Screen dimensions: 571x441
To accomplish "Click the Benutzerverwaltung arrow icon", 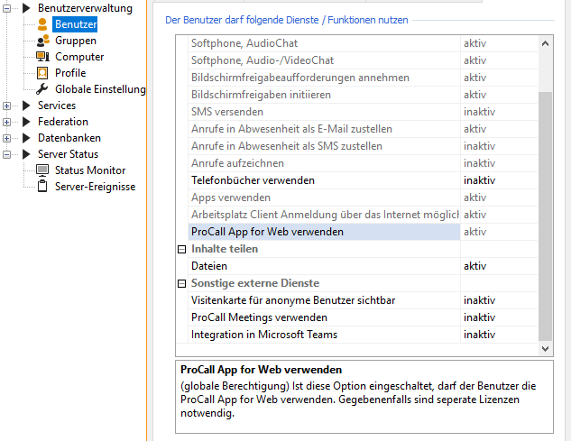I will [25, 8].
